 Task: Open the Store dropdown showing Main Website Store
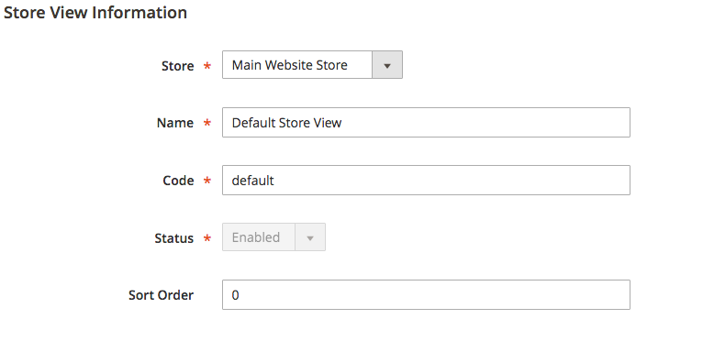pos(312,64)
